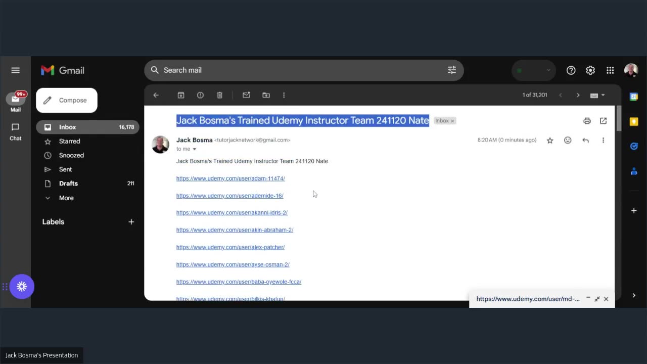Open Google Contacts side panel
The height and width of the screenshot is (364, 647).
tap(634, 171)
